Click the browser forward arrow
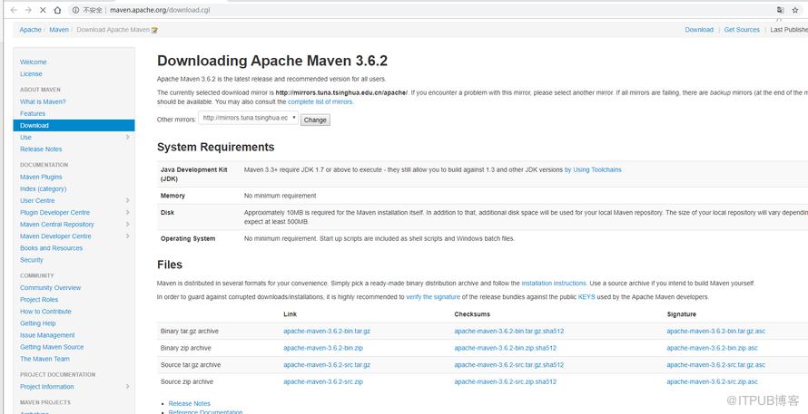This screenshot has height=414, width=808. (28, 10)
